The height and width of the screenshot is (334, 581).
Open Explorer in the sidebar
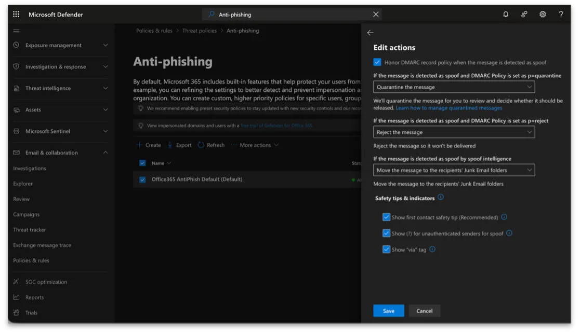(x=23, y=184)
